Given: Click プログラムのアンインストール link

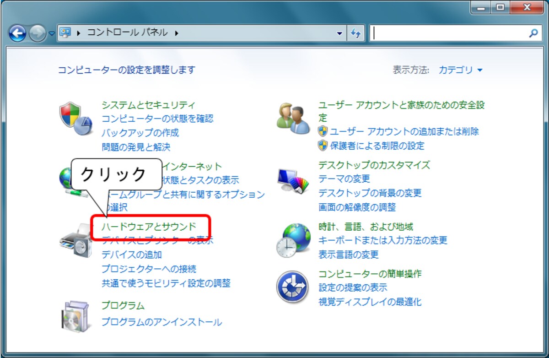Looking at the screenshot, I should tap(161, 322).
